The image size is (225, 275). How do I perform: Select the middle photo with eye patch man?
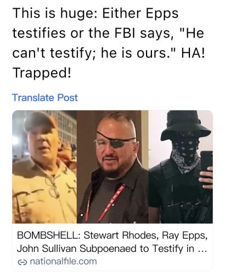coord(113,167)
